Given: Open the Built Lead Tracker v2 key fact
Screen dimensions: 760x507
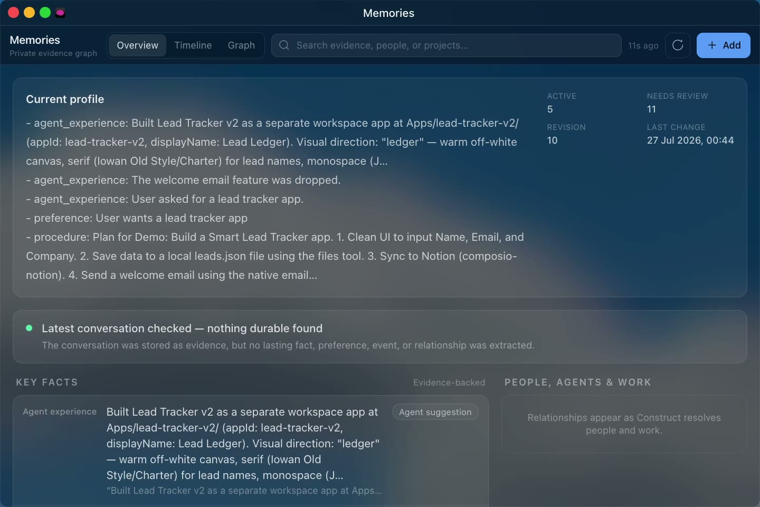Looking at the screenshot, I should click(243, 444).
